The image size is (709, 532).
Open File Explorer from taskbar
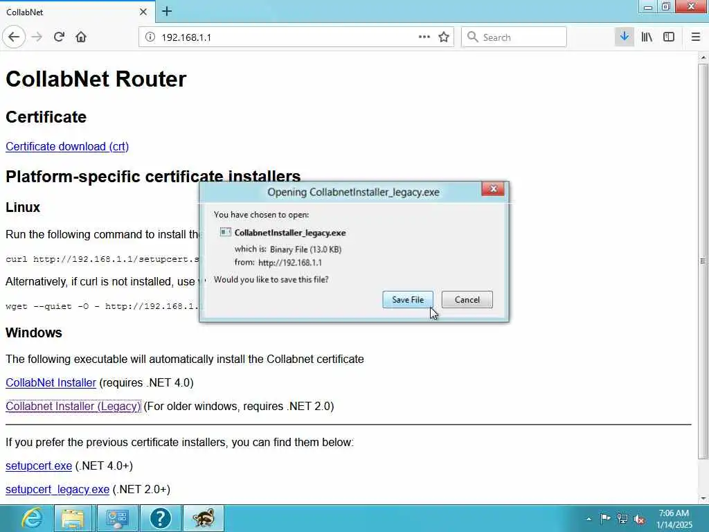point(72,518)
